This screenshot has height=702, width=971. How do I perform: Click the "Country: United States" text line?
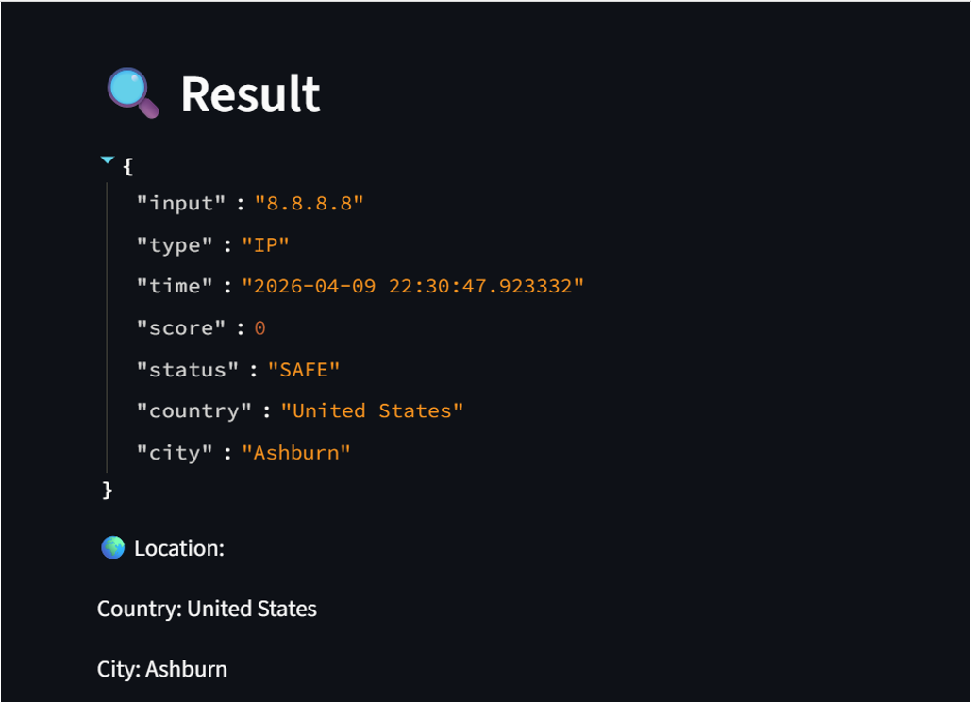point(207,609)
